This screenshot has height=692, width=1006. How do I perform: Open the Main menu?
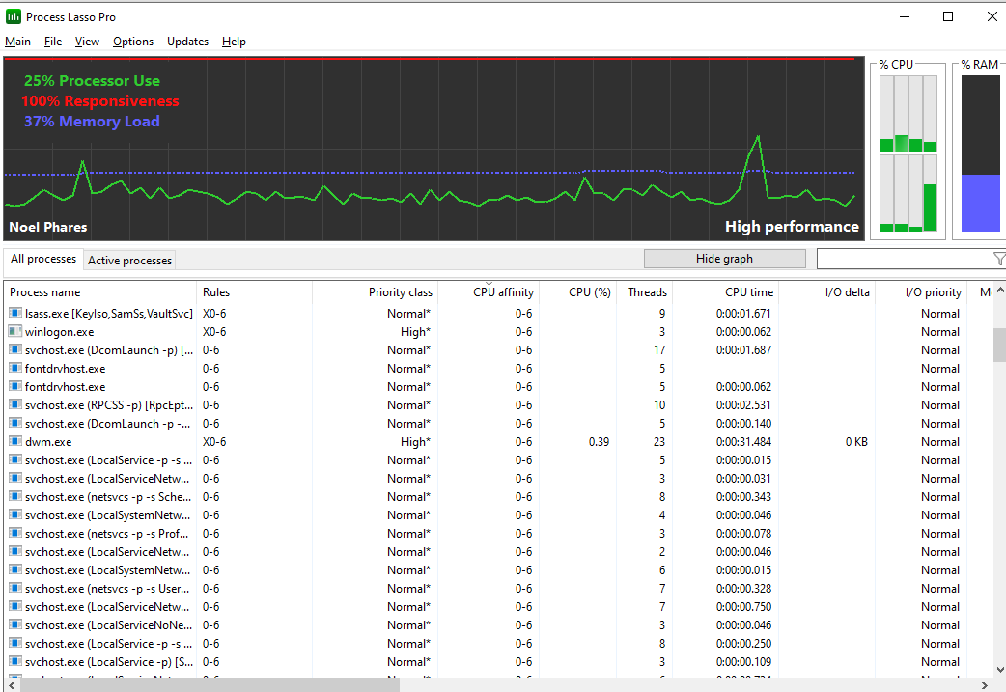point(18,42)
